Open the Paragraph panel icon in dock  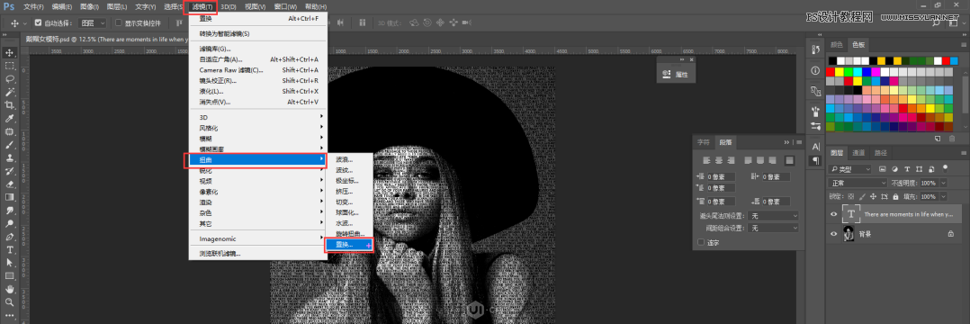coord(814,161)
